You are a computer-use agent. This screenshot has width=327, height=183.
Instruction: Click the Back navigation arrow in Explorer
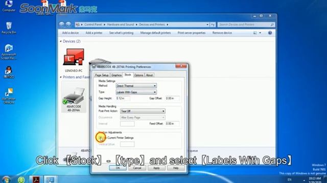pos(61,24)
